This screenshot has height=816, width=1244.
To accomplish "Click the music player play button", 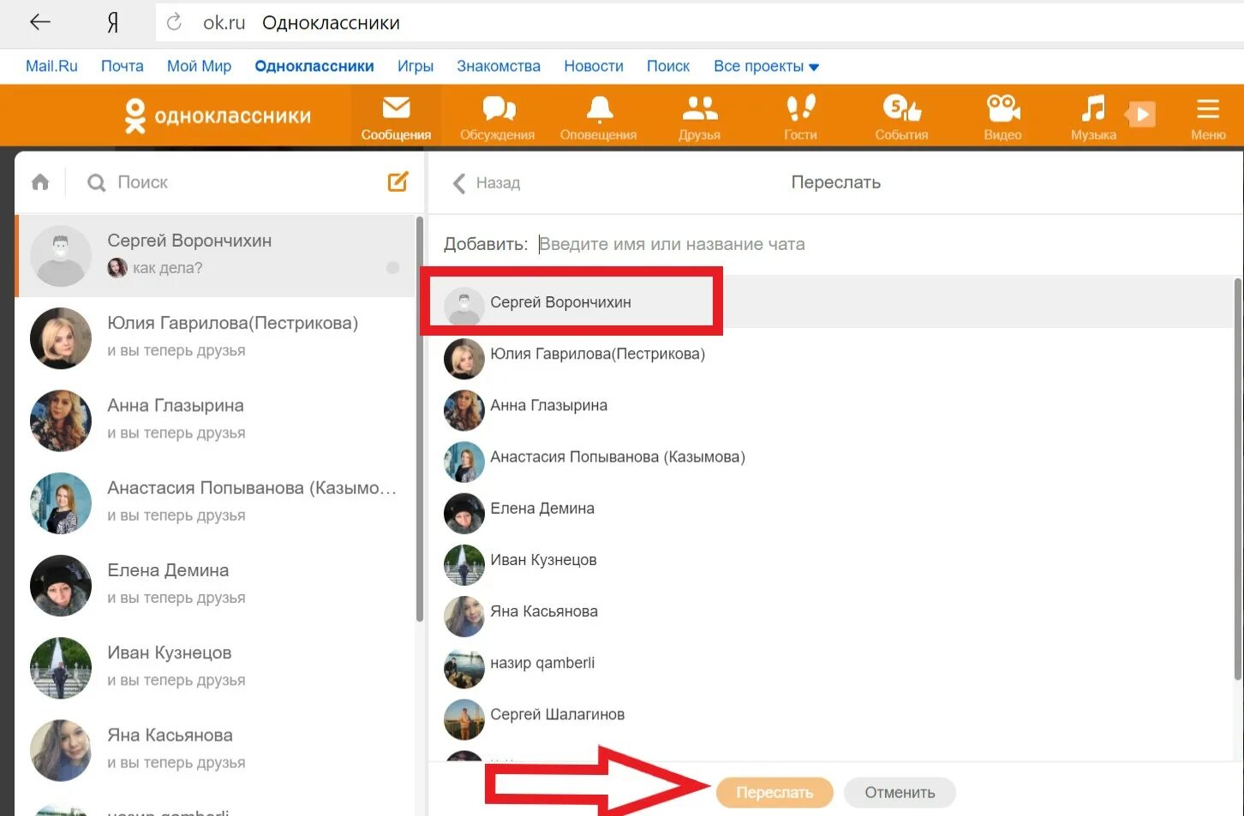I will [x=1141, y=114].
